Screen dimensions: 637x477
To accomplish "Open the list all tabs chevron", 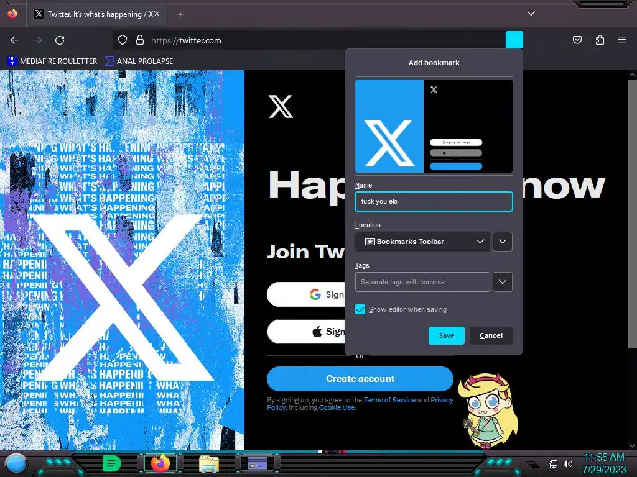I will 531,14.
